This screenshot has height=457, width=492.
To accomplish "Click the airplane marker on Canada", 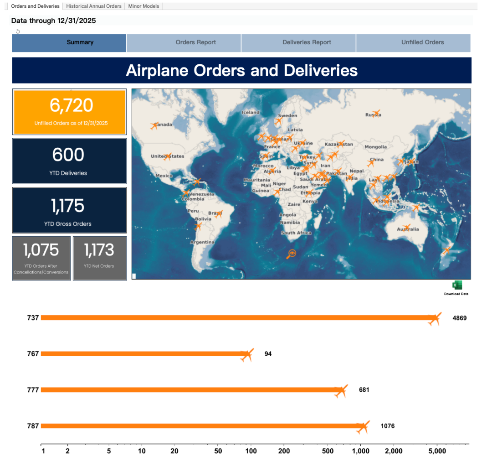I will (x=154, y=126).
